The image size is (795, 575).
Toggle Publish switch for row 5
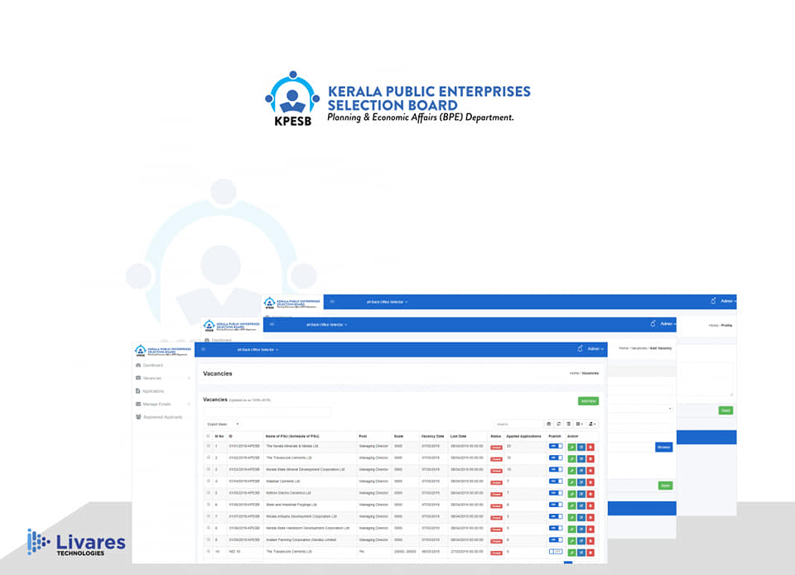coord(556,492)
